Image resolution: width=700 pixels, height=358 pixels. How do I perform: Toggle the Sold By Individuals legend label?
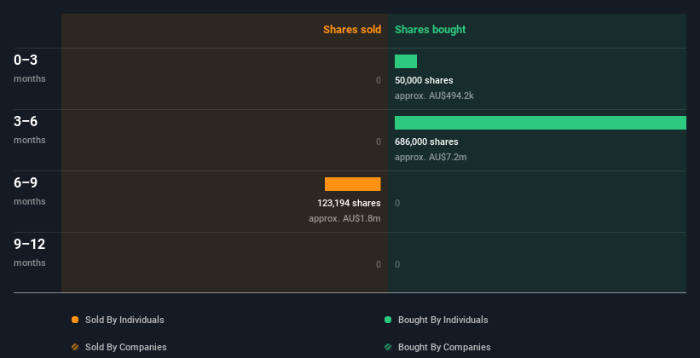tap(124, 320)
